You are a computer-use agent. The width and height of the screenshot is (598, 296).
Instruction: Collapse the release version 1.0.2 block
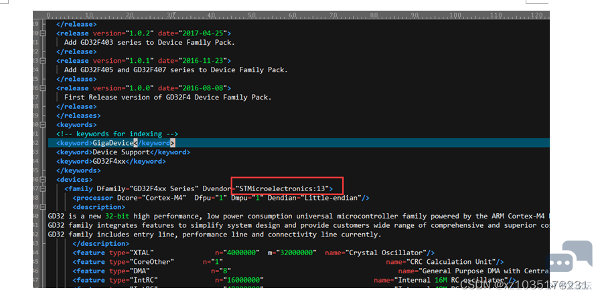pyautogui.click(x=43, y=33)
